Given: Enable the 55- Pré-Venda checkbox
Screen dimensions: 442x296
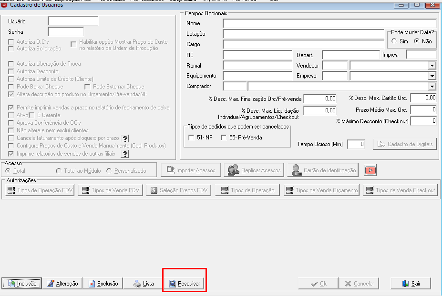Looking at the screenshot, I should [x=224, y=138].
